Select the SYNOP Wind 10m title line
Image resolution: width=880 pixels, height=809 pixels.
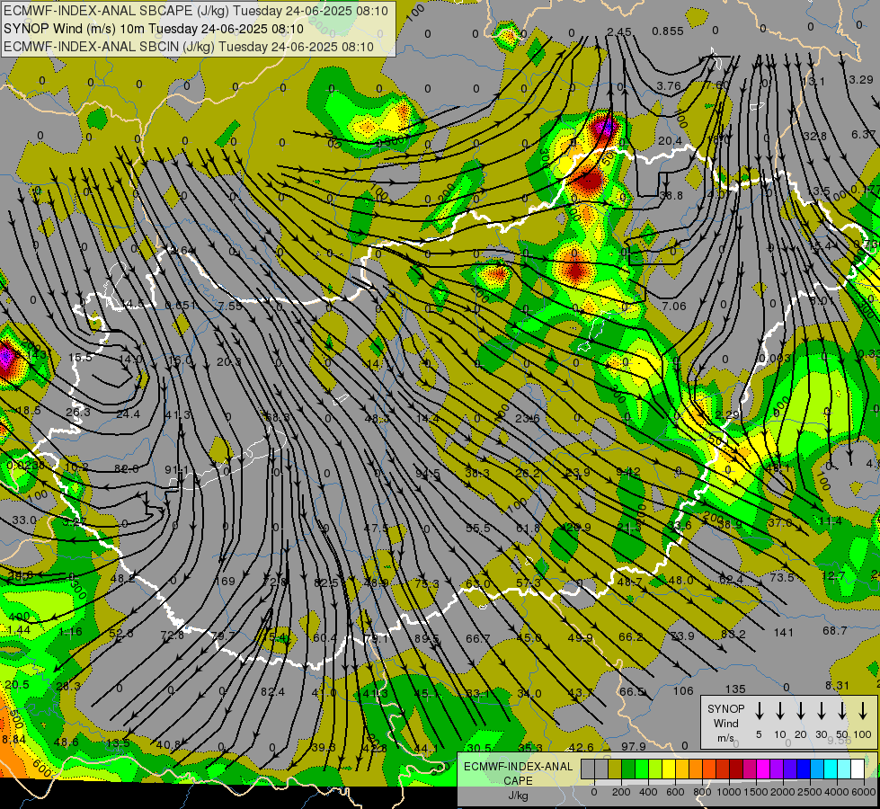(153, 29)
